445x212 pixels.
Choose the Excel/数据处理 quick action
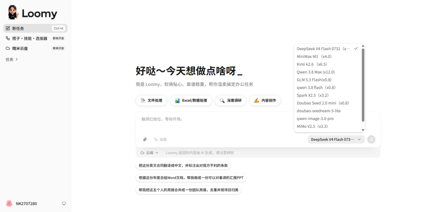(191, 101)
